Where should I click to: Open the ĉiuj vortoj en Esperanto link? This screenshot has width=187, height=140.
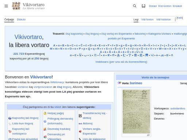[117, 34]
